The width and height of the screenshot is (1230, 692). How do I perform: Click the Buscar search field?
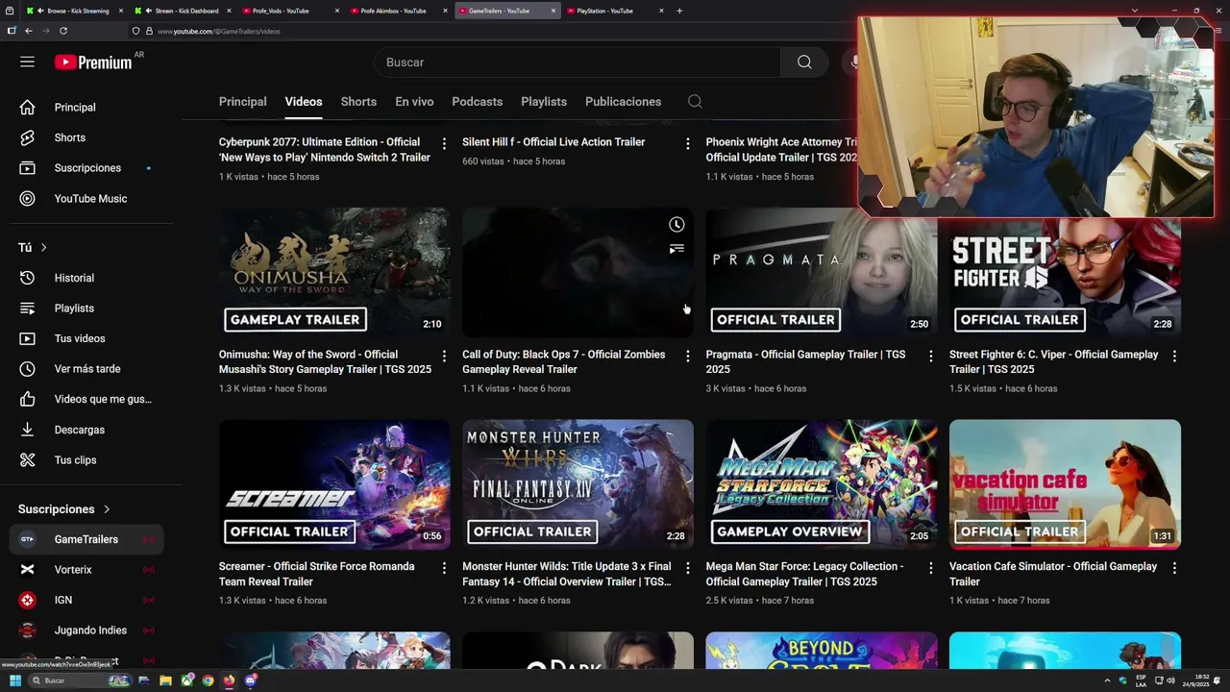tap(577, 62)
